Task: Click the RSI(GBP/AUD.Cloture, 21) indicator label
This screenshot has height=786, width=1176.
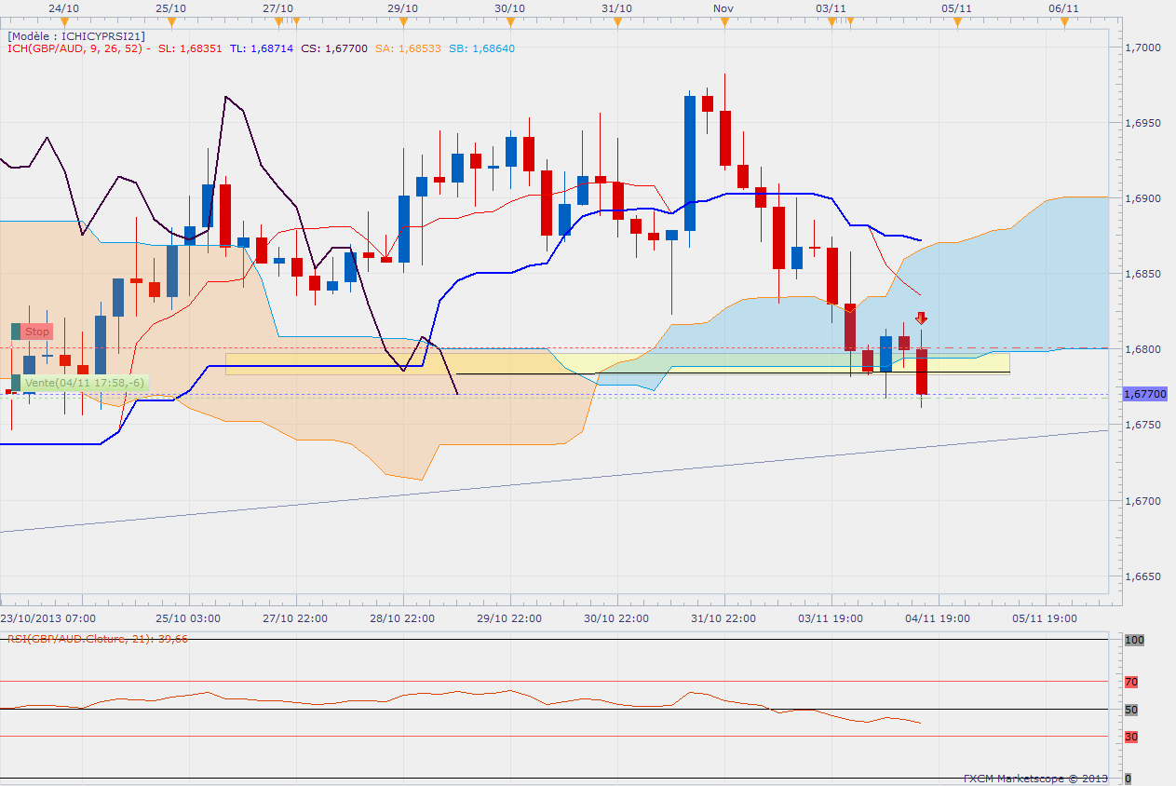Action: tap(98, 639)
